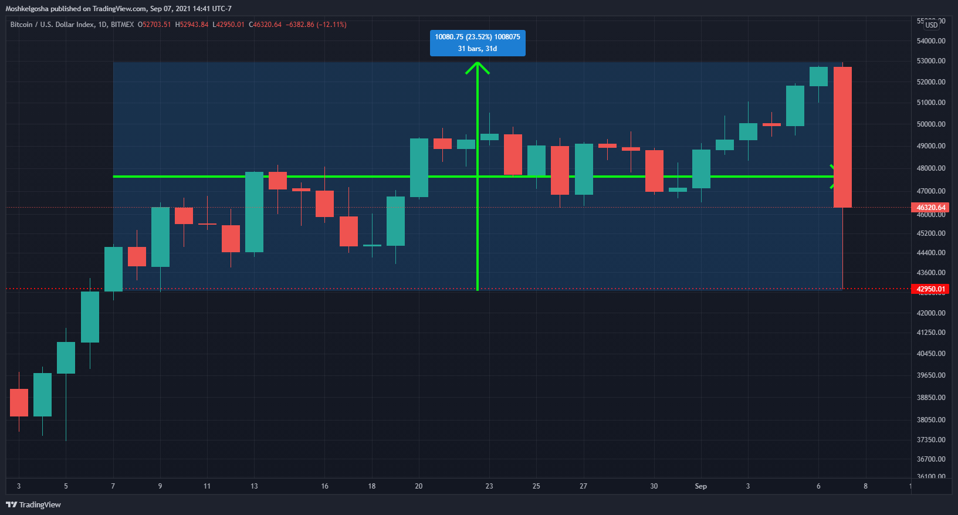Image resolution: width=958 pixels, height=515 pixels.
Task: Click the 45200.00 price axis label
Action: point(931,233)
